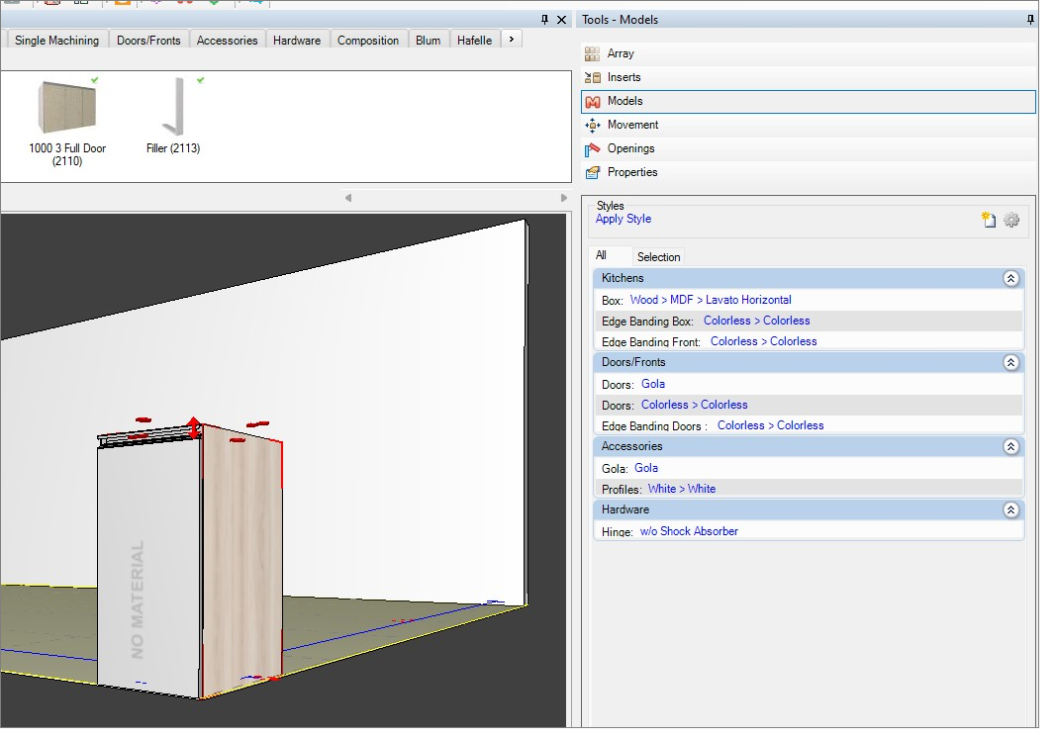Collapse the Doors/Fronts styles section

point(1010,362)
